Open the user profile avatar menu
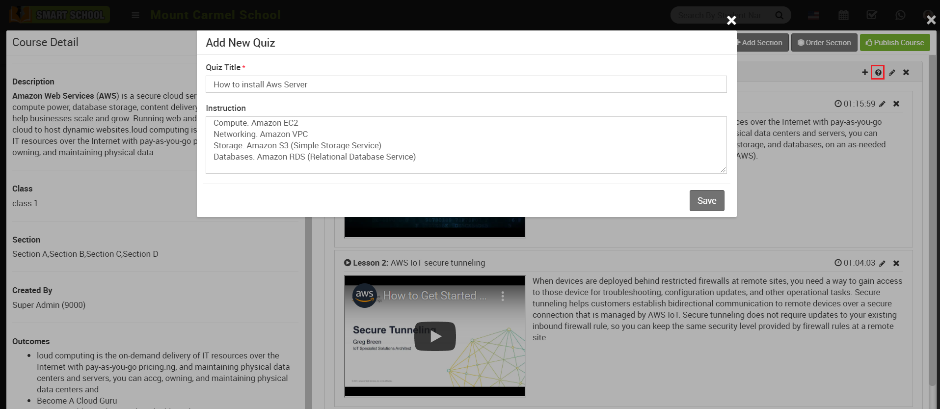Screen dimensions: 940x409 (927, 14)
